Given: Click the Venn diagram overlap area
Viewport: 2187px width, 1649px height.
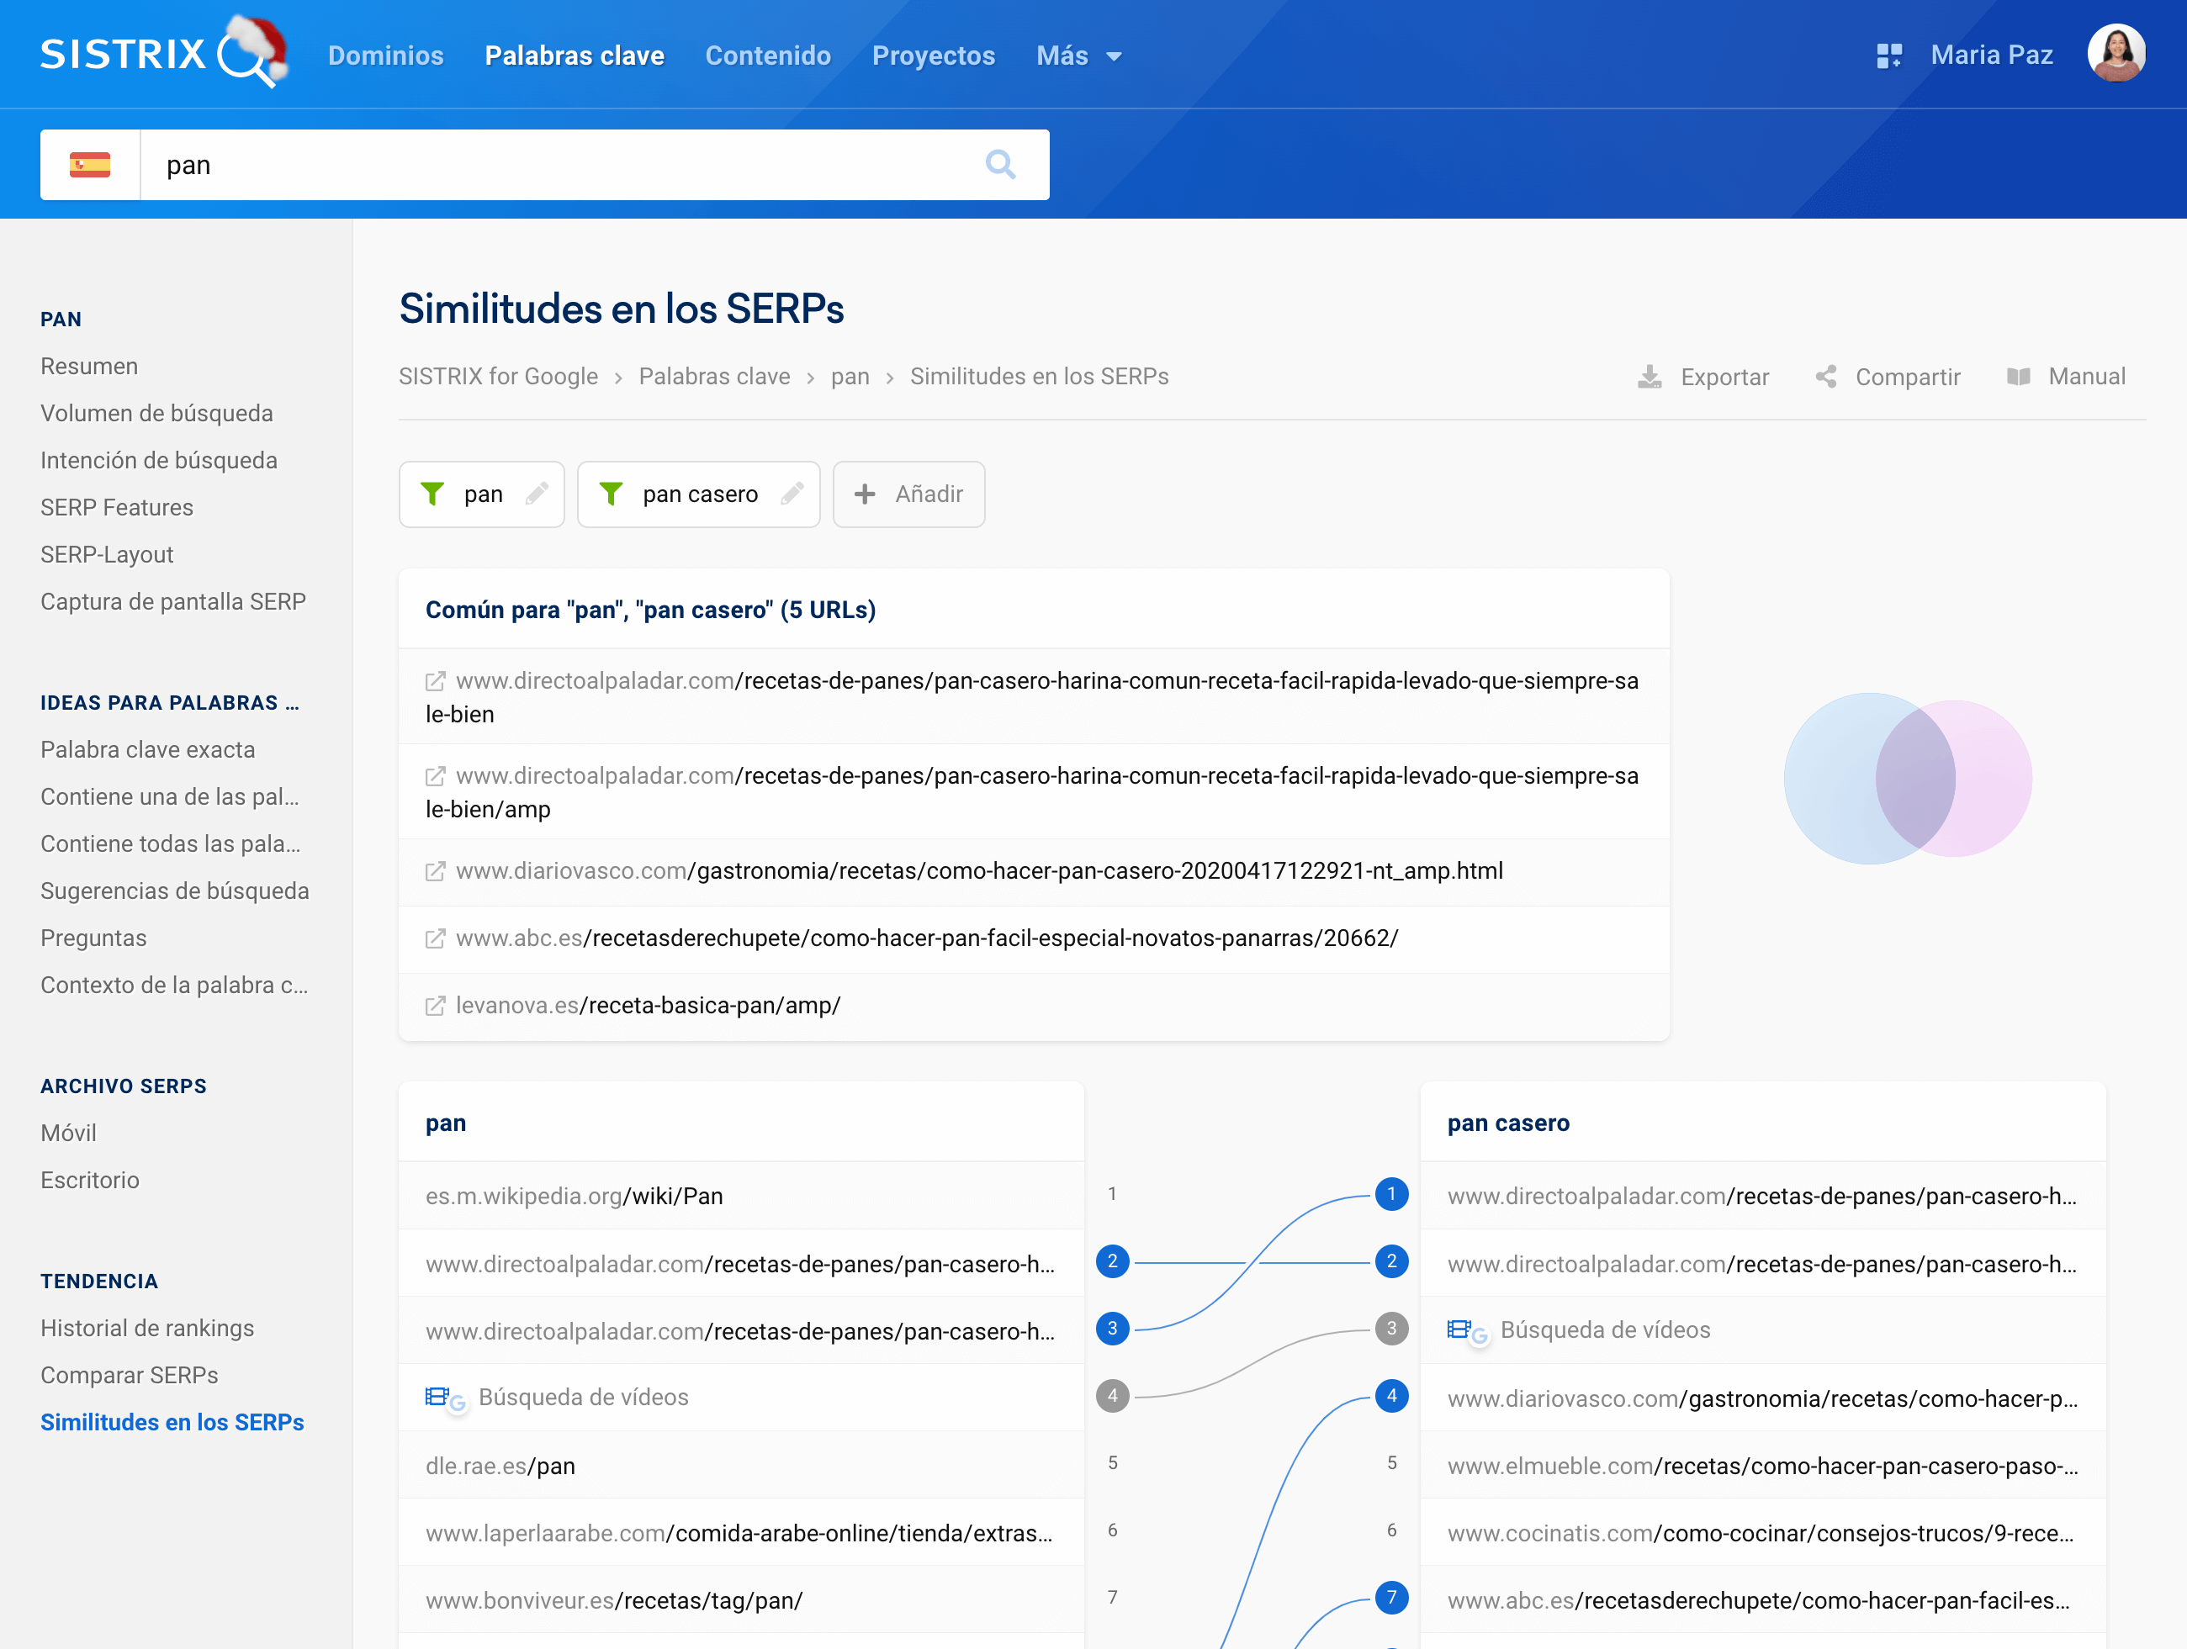Looking at the screenshot, I should pyautogui.click(x=1915, y=778).
